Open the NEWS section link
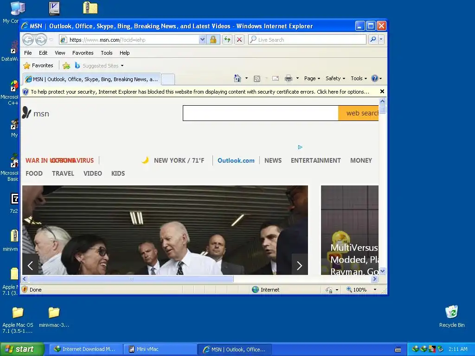This screenshot has width=475, height=356. (x=273, y=160)
